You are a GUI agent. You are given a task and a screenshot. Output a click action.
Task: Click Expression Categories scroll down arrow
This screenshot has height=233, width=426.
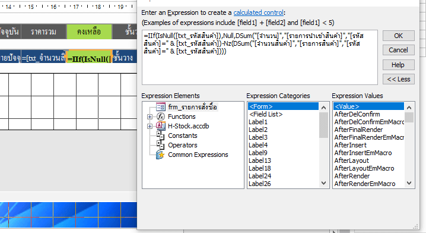(323, 183)
